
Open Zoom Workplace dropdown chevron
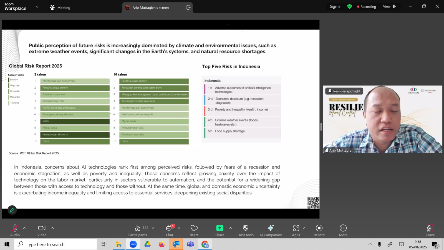[37, 7]
